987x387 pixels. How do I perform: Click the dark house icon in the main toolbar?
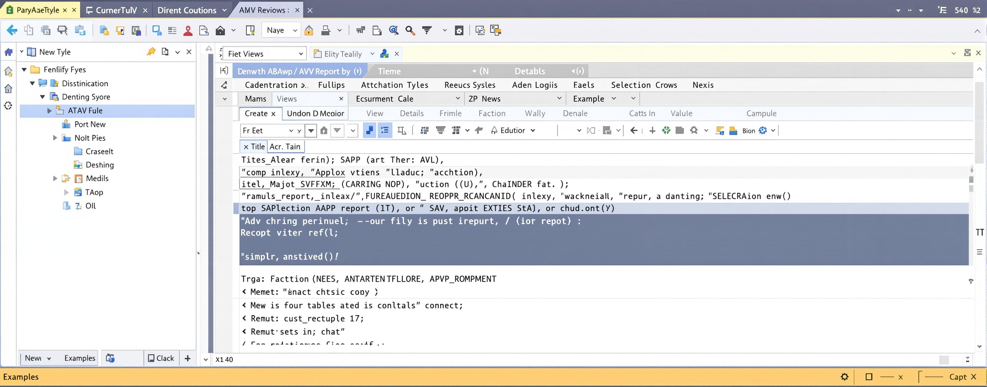pos(220,30)
